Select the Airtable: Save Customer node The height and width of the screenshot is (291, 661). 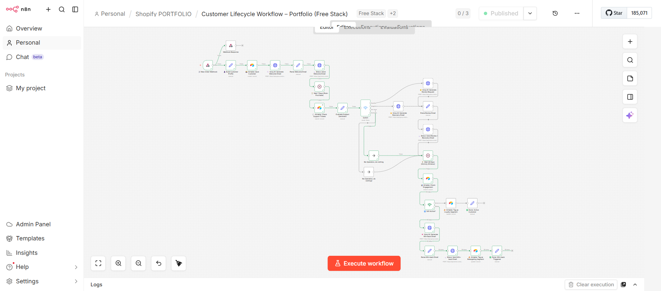(x=252, y=65)
